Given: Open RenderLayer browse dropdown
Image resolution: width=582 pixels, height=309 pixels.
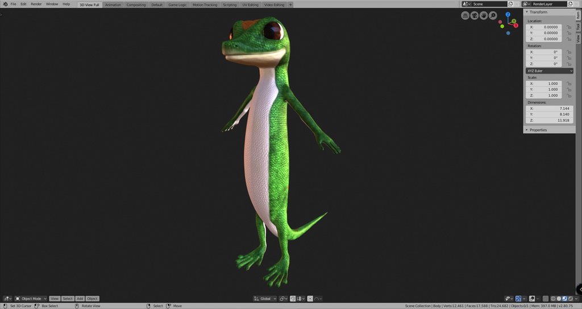Looking at the screenshot, I should click(526, 4).
